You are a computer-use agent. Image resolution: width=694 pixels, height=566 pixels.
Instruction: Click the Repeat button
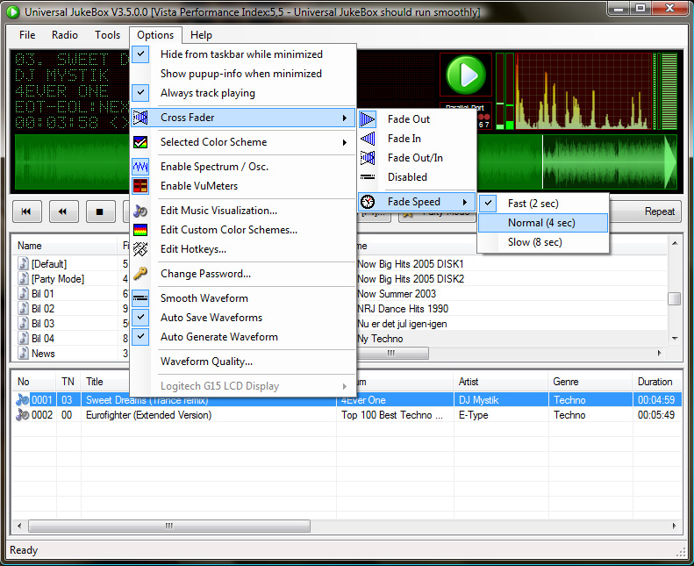point(659,211)
